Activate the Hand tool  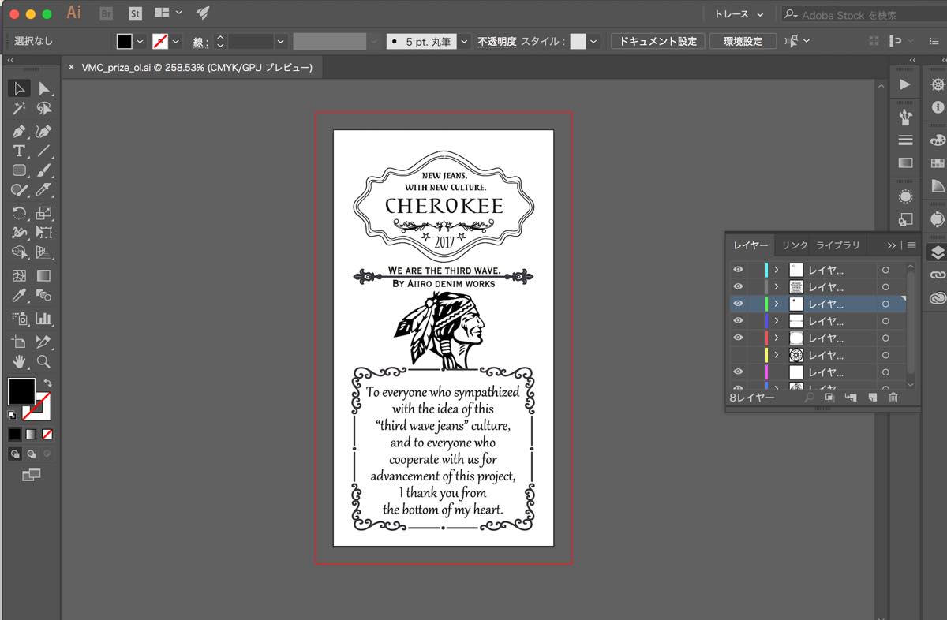coord(19,361)
